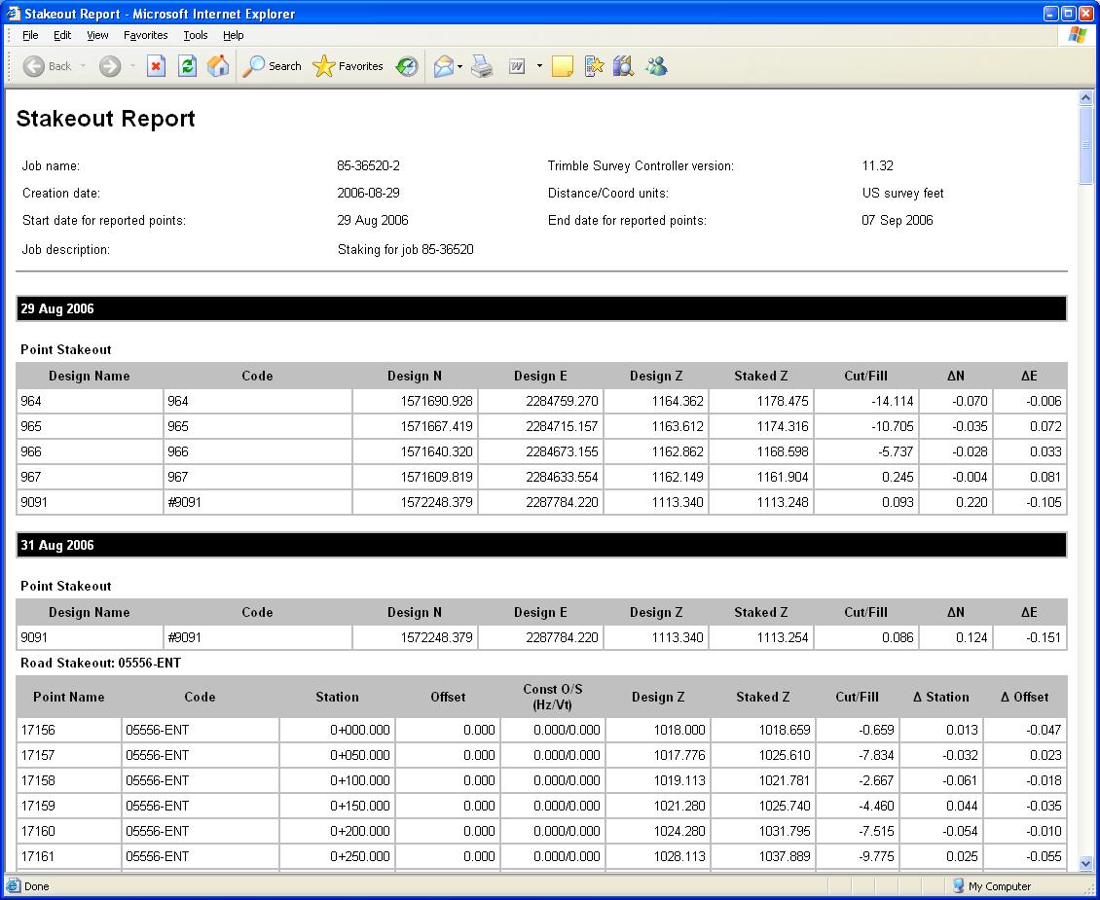
Task: Refresh the Stakeout Report page
Action: click(187, 66)
